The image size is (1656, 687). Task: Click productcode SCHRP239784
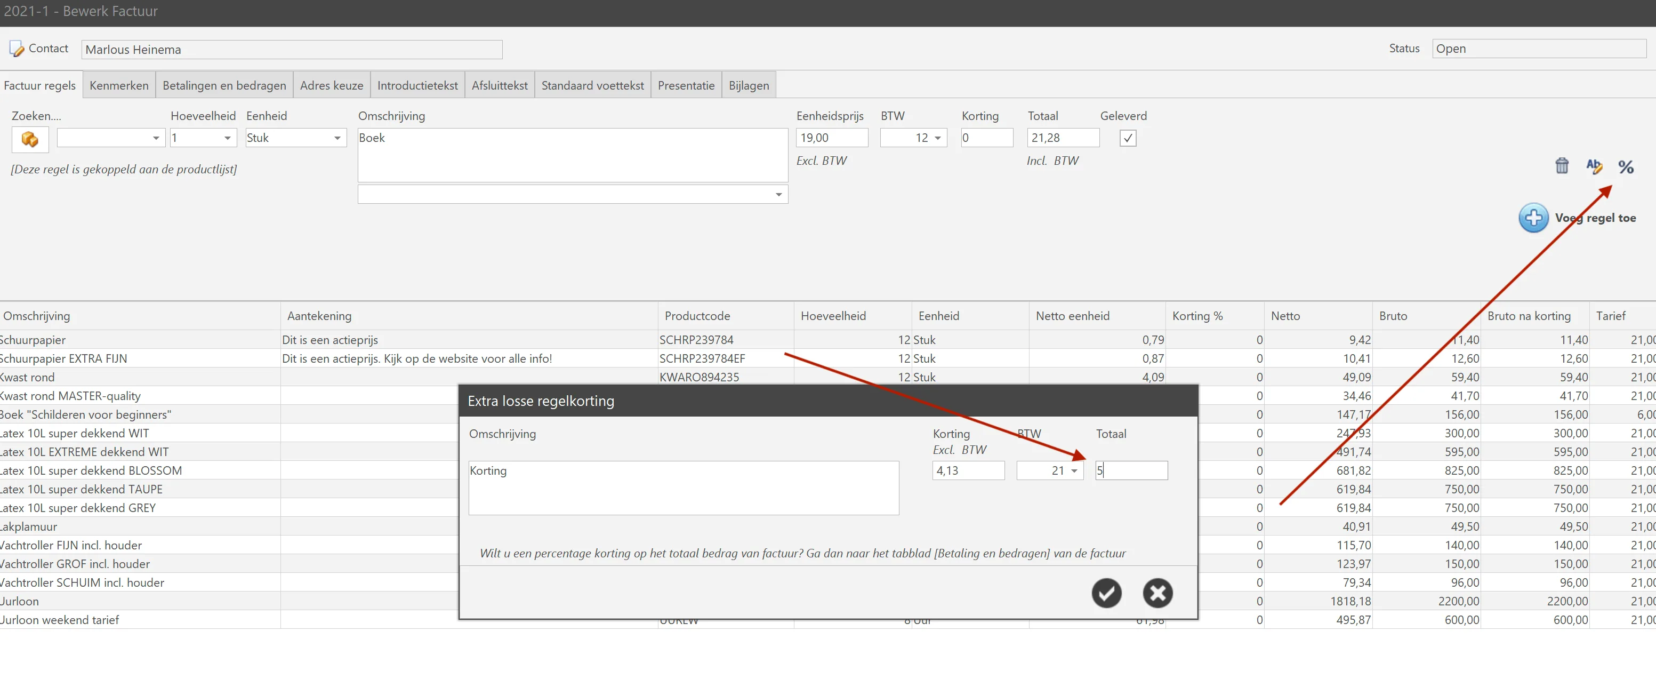[x=696, y=340]
